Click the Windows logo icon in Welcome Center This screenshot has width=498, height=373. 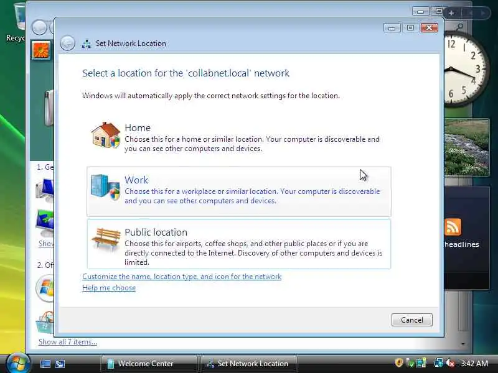pos(45,288)
